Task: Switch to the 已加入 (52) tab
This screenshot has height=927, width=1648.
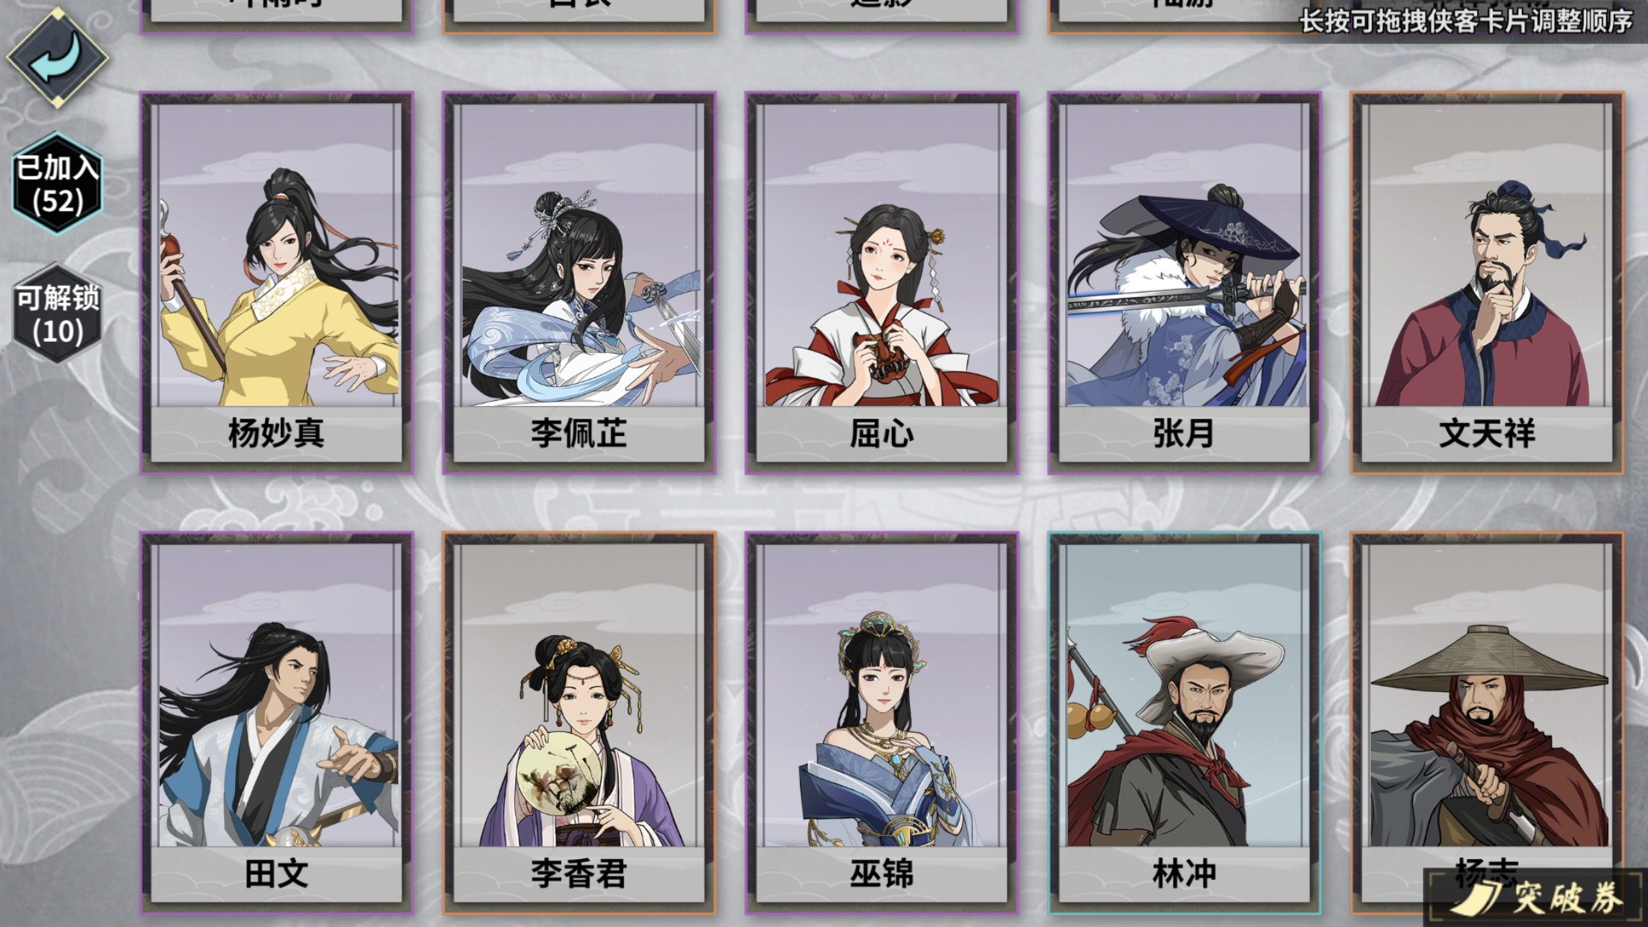Action: tap(57, 183)
